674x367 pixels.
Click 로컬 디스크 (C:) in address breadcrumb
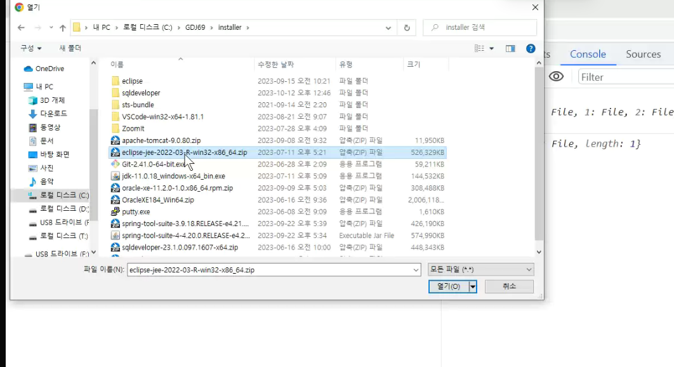coord(147,27)
